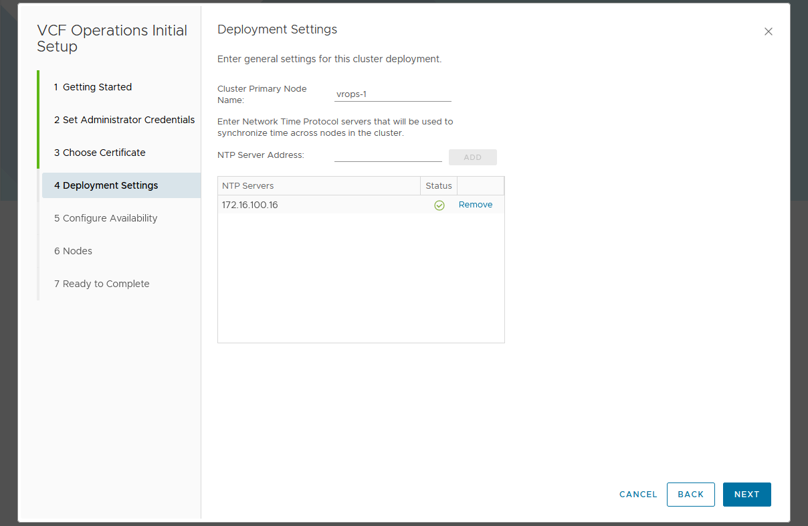808x526 pixels.
Task: Proceed by clicking NEXT
Action: click(x=746, y=495)
